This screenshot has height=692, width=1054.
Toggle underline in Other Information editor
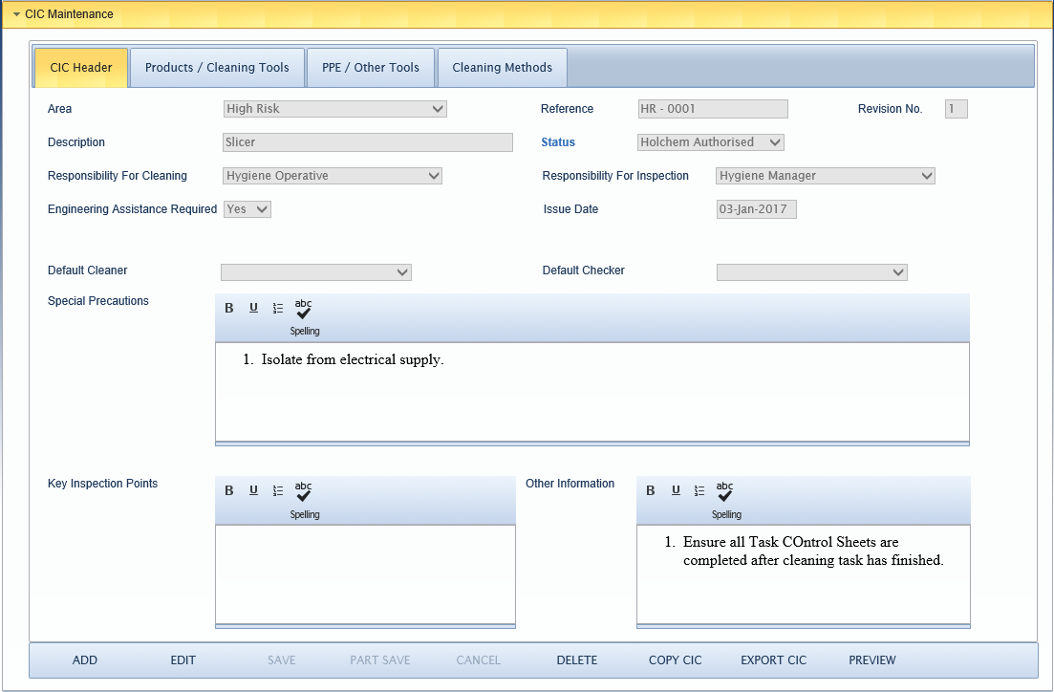(x=676, y=490)
